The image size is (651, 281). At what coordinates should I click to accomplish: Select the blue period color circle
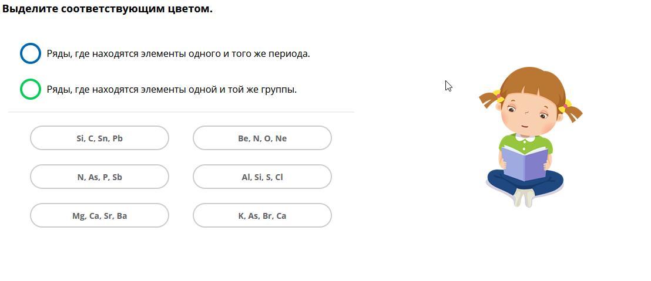pos(31,53)
